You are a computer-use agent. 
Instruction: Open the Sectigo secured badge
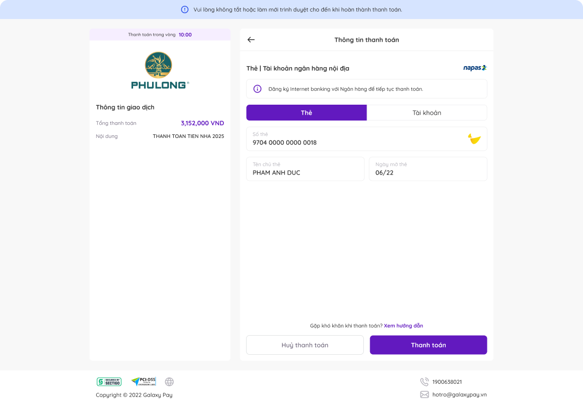tap(109, 382)
